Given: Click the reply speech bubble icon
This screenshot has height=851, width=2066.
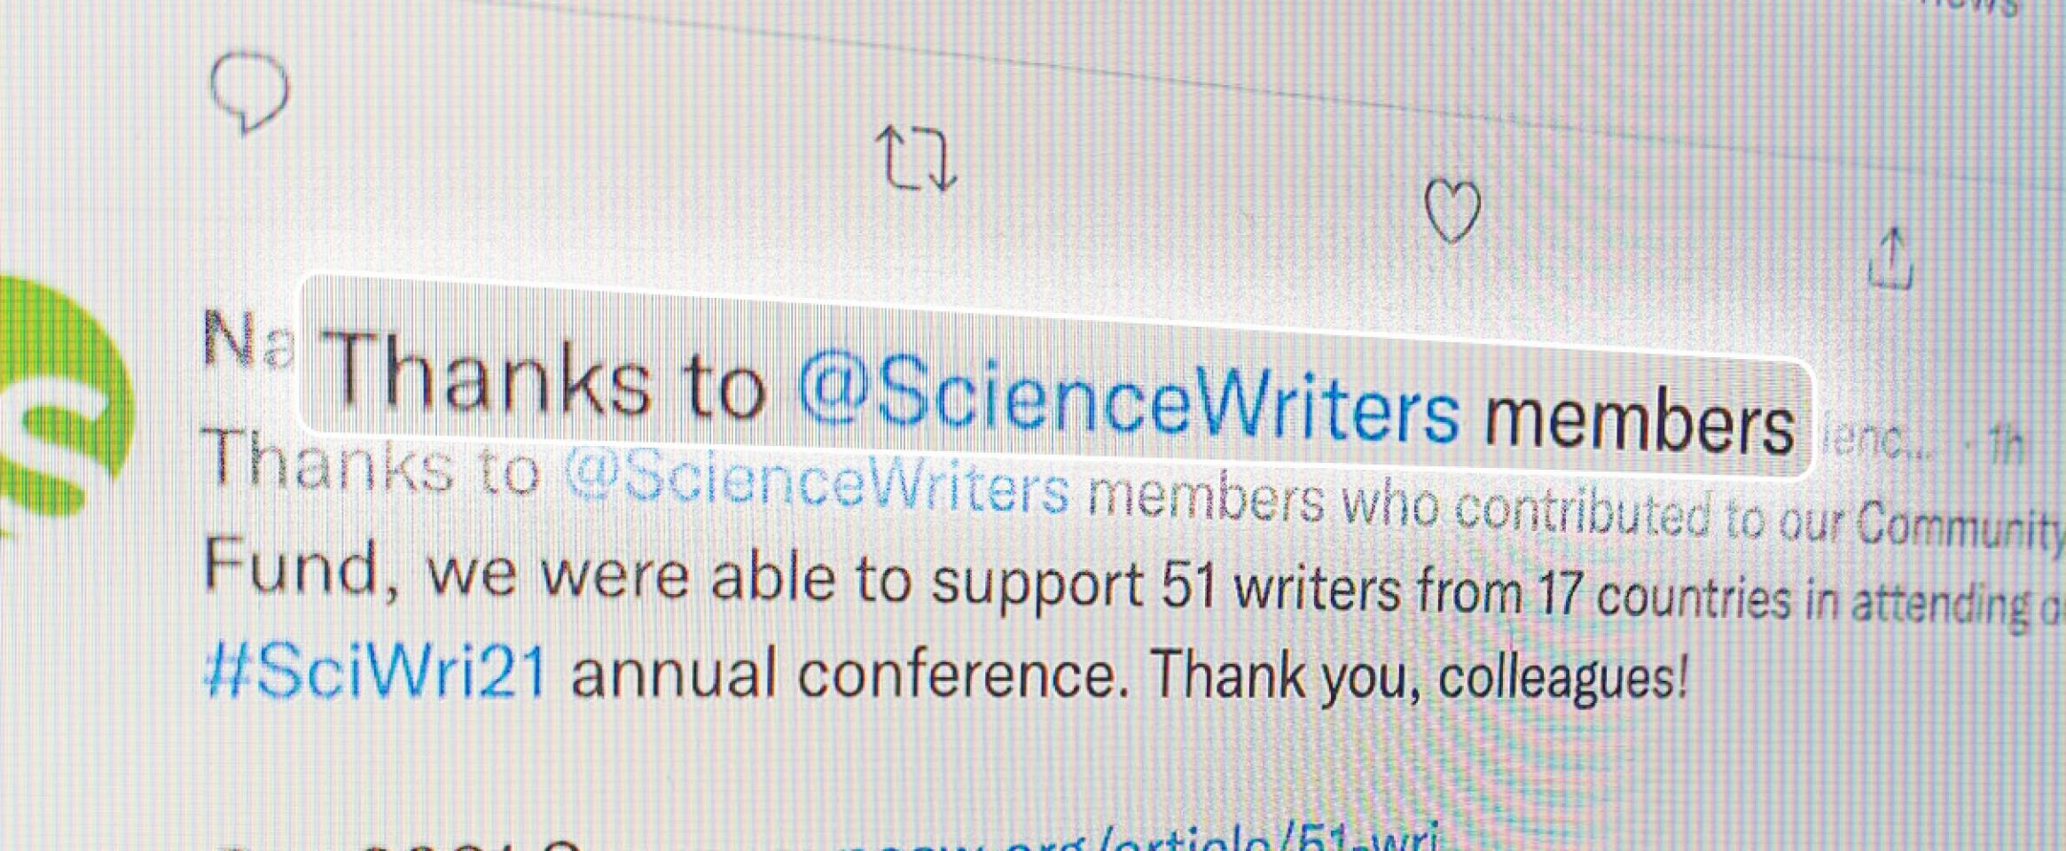Looking at the screenshot, I should point(249,92).
